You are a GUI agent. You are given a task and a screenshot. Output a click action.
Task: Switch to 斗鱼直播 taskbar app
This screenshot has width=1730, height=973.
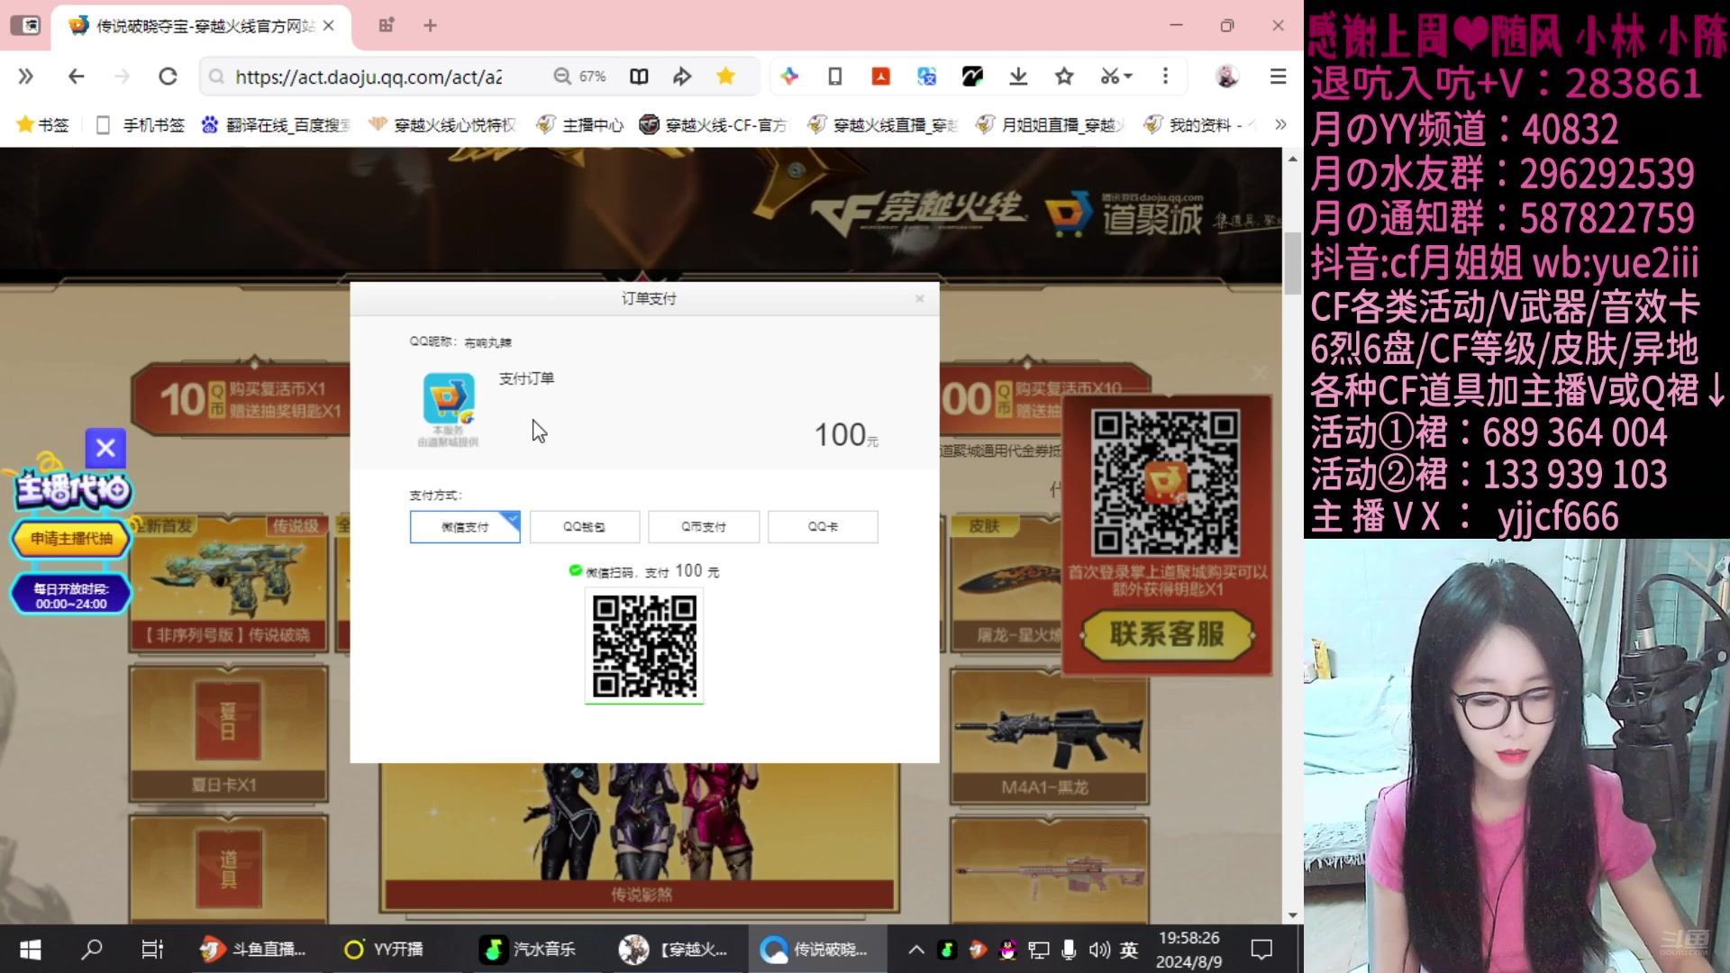[255, 950]
